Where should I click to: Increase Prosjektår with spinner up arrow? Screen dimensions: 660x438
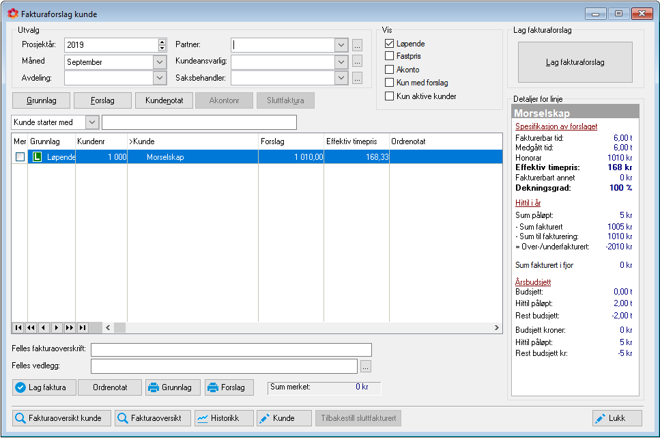tap(162, 42)
